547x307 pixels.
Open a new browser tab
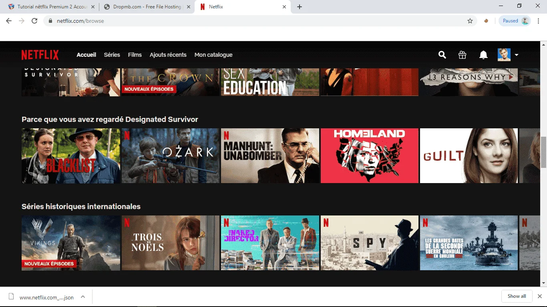point(300,7)
